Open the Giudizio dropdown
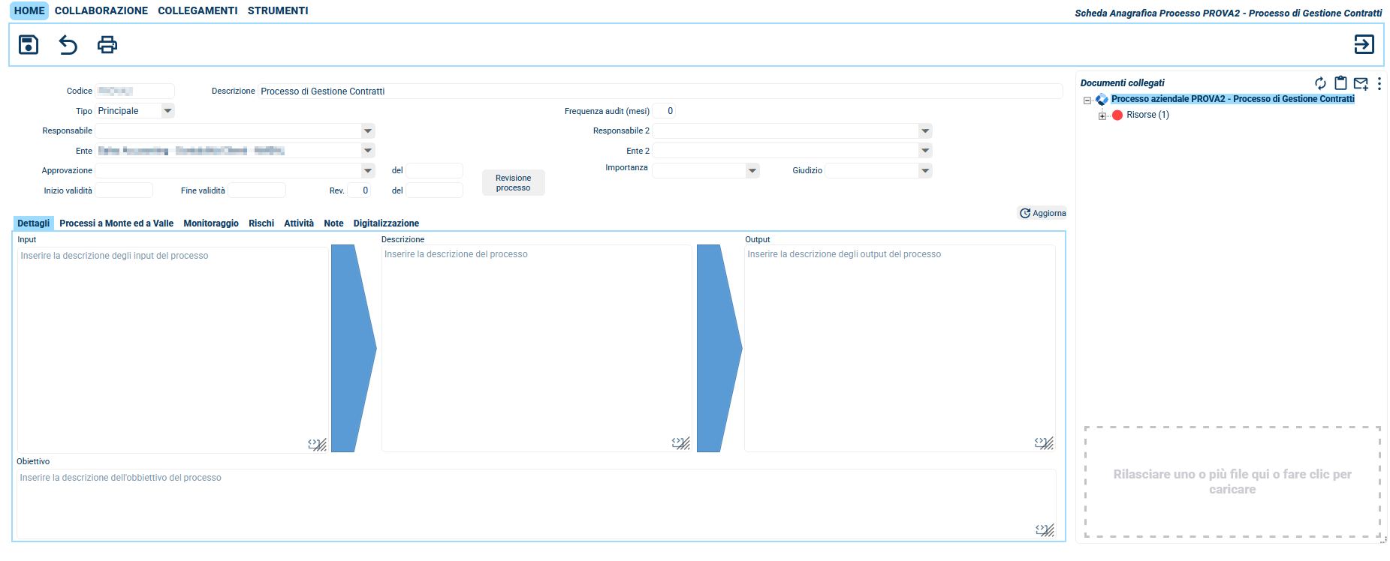 [x=925, y=171]
